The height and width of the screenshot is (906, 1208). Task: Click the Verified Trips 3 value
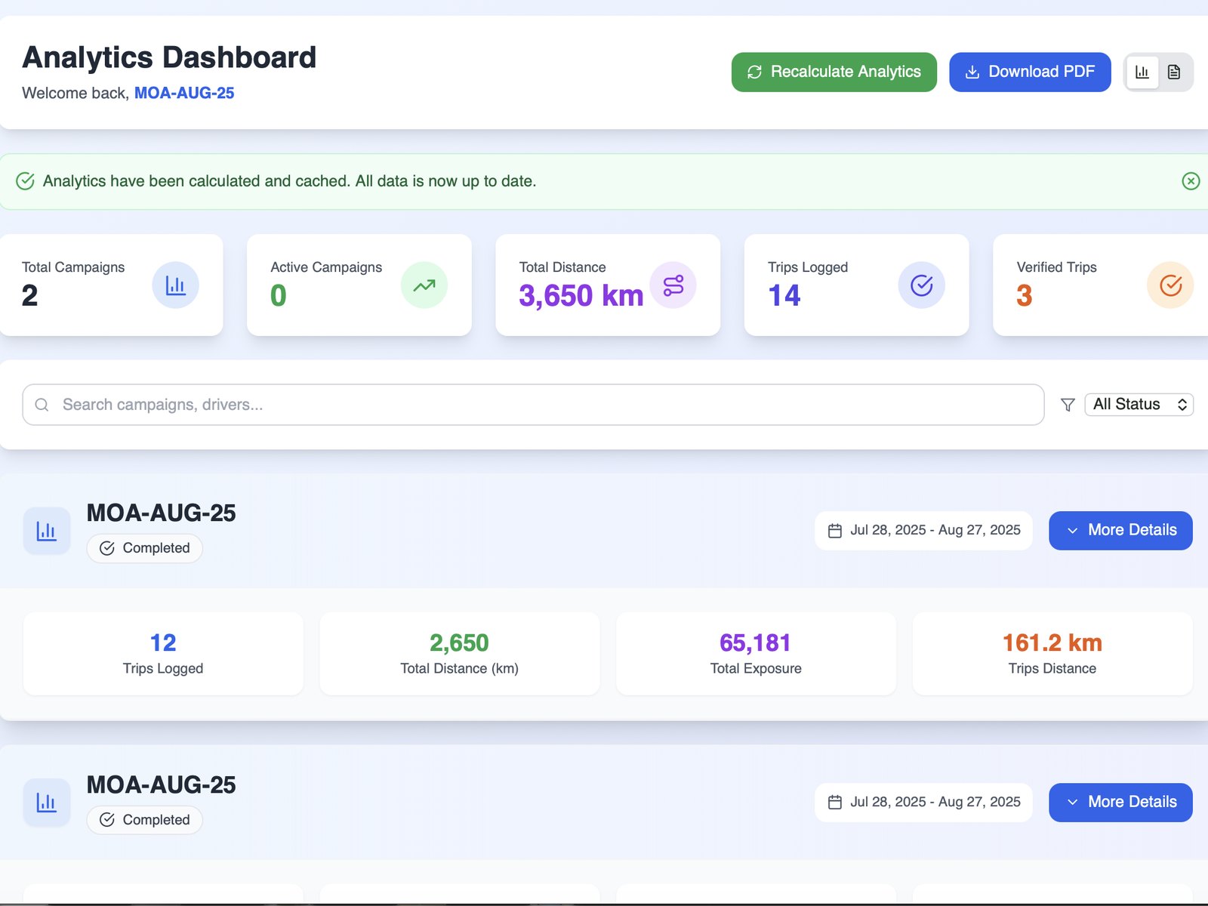(1024, 295)
